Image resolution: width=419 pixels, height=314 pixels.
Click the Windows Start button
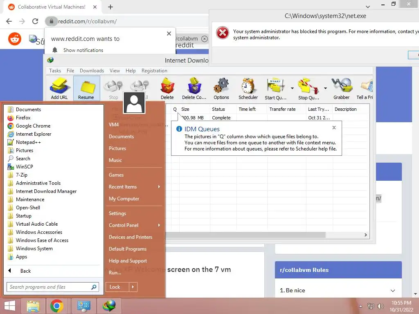pos(10,306)
